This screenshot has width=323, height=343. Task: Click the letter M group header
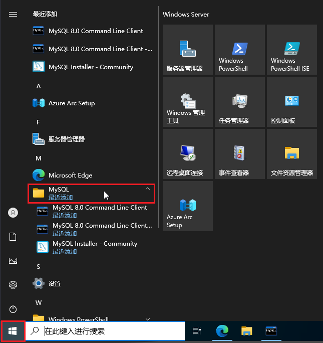tap(39, 158)
